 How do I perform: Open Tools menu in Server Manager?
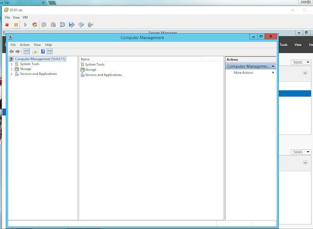(284, 45)
